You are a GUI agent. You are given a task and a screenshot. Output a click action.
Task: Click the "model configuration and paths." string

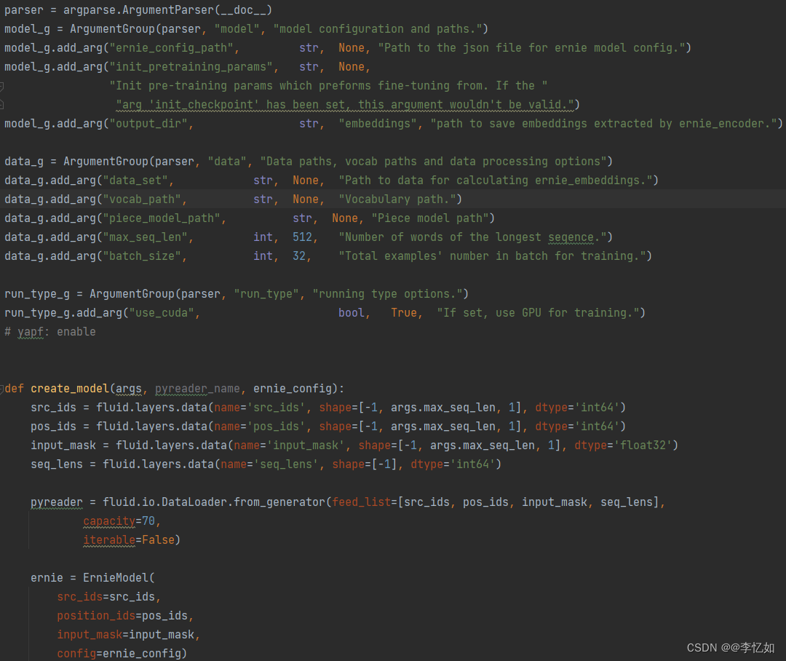click(x=378, y=29)
